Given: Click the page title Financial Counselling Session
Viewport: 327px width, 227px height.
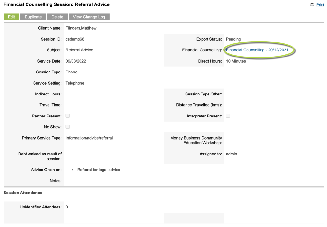Looking at the screenshot, I should [x=57, y=4].
